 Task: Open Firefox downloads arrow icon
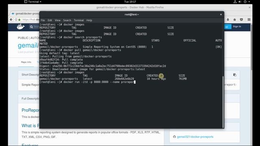(x=228, y=19)
